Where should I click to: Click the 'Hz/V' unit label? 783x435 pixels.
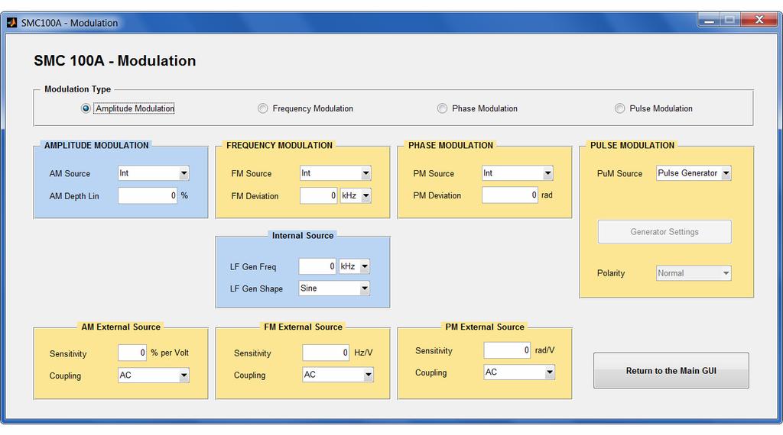(363, 353)
